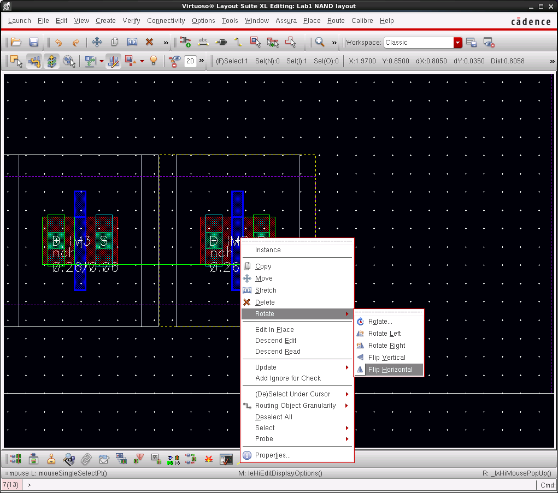
Task: Click the stamp-shaped icon in bottom toolbar
Action: (51, 459)
